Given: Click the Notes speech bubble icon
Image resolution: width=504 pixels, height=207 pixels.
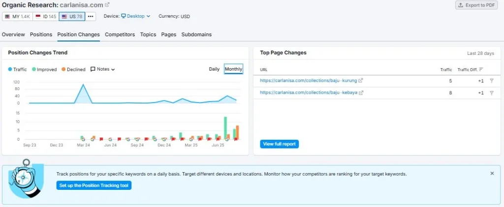Looking at the screenshot, I should tap(93, 69).
